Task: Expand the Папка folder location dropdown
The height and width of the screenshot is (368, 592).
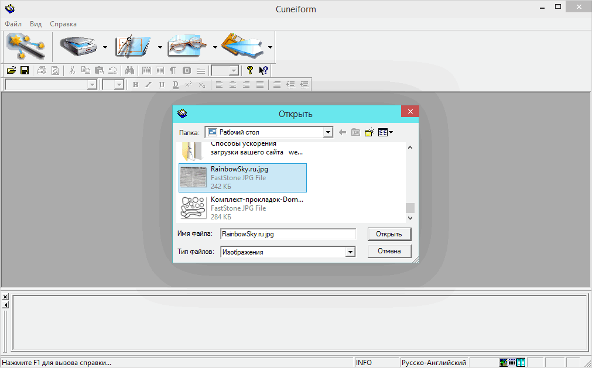Action: (x=328, y=132)
